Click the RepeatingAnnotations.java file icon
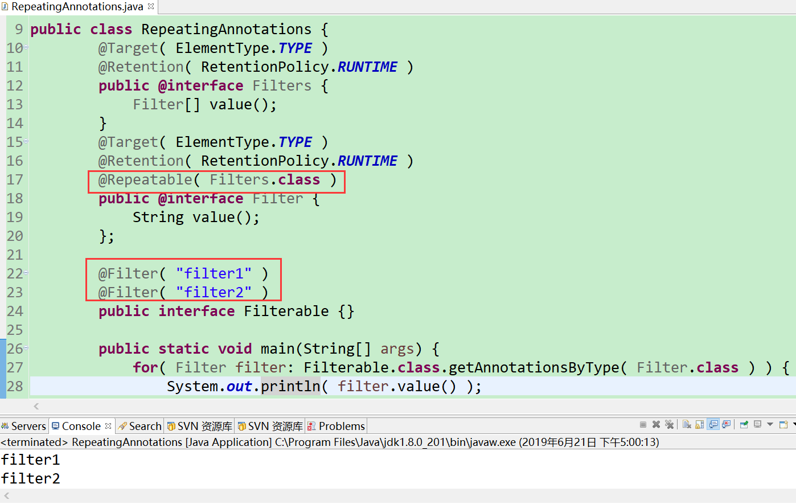 5,6
